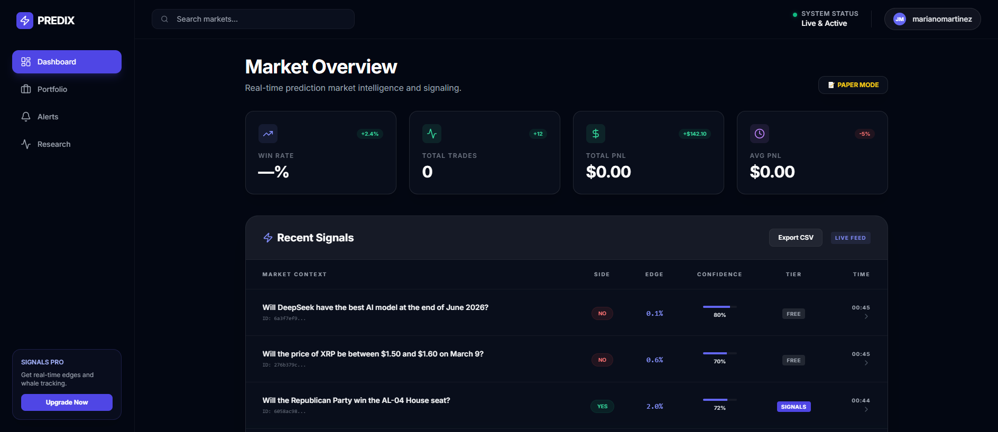Open the XRP price signal row chevron
Viewport: 998px width, 432px height.
coord(866,363)
